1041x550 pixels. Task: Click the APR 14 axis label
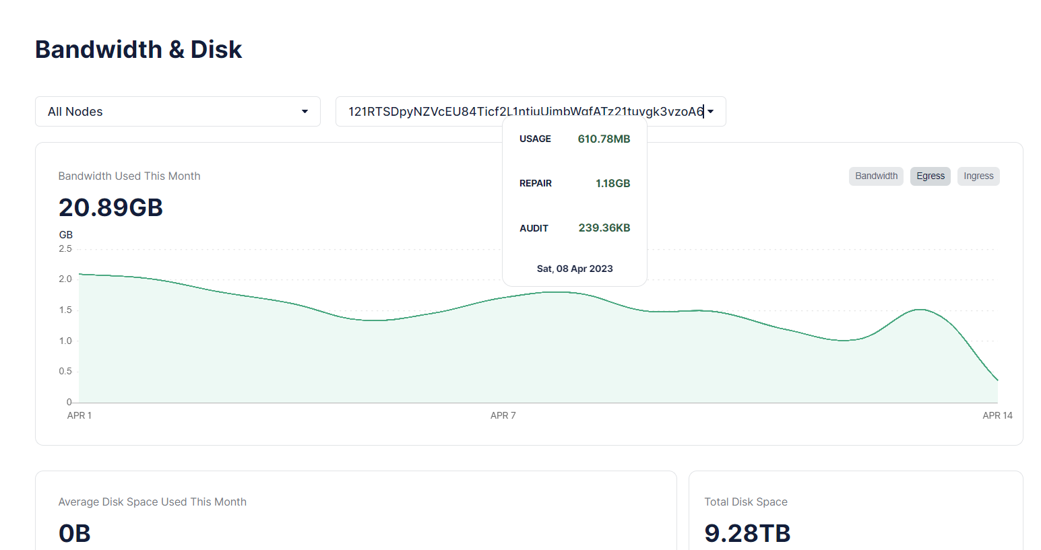(997, 415)
